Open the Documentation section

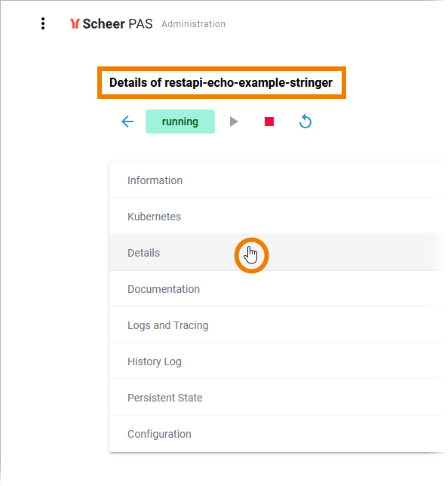pyautogui.click(x=278, y=289)
